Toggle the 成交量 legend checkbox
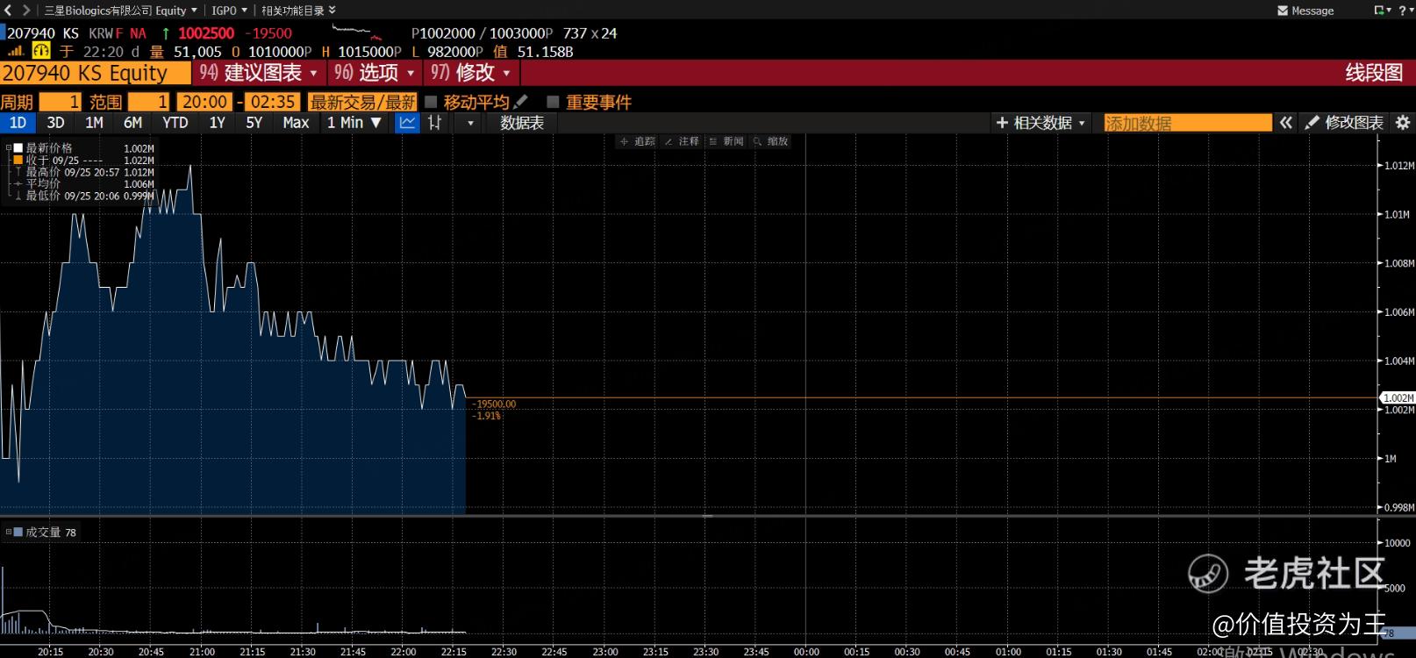This screenshot has height=658, width=1416. point(18,532)
